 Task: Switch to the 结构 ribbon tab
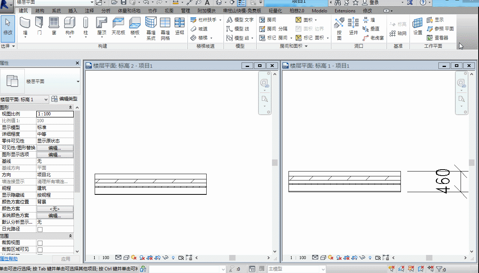pyautogui.click(x=39, y=11)
